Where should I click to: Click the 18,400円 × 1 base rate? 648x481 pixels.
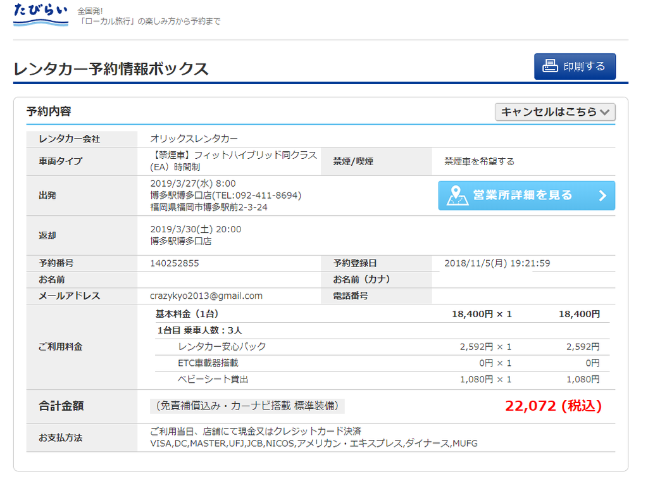[482, 314]
